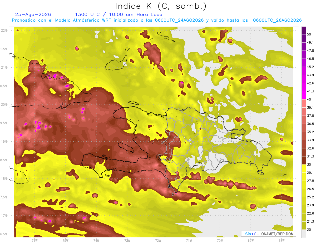Click the colorbar value "25.2"
The width and height of the screenshot is (316, 244).
tap(310, 197)
